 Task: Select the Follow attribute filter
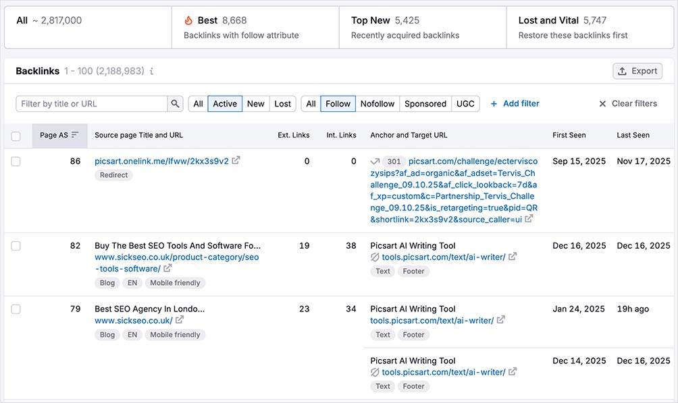tap(338, 104)
